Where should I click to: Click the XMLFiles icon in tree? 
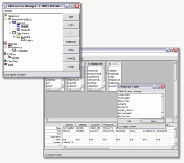point(5,44)
